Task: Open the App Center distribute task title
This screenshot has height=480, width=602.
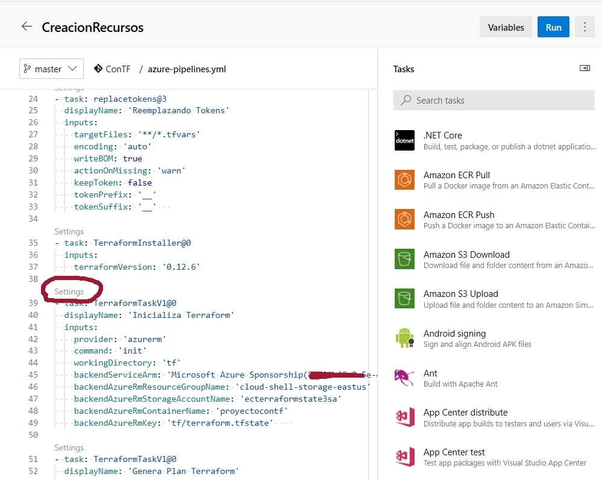Action: [x=465, y=413]
